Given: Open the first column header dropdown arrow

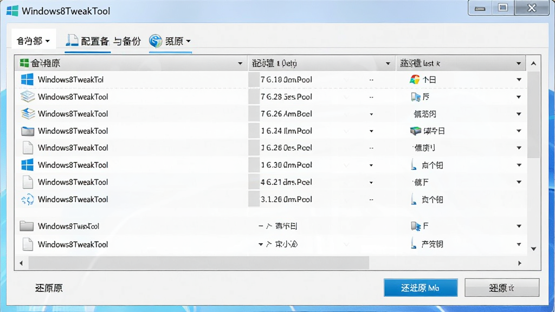Looking at the screenshot, I should click(x=240, y=63).
